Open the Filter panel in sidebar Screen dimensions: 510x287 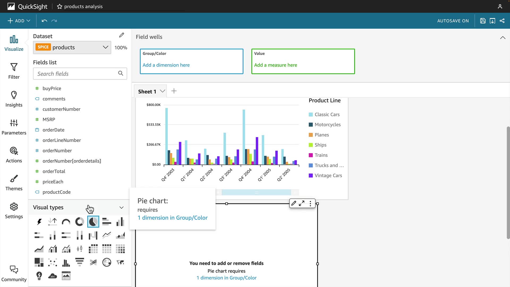pyautogui.click(x=14, y=71)
